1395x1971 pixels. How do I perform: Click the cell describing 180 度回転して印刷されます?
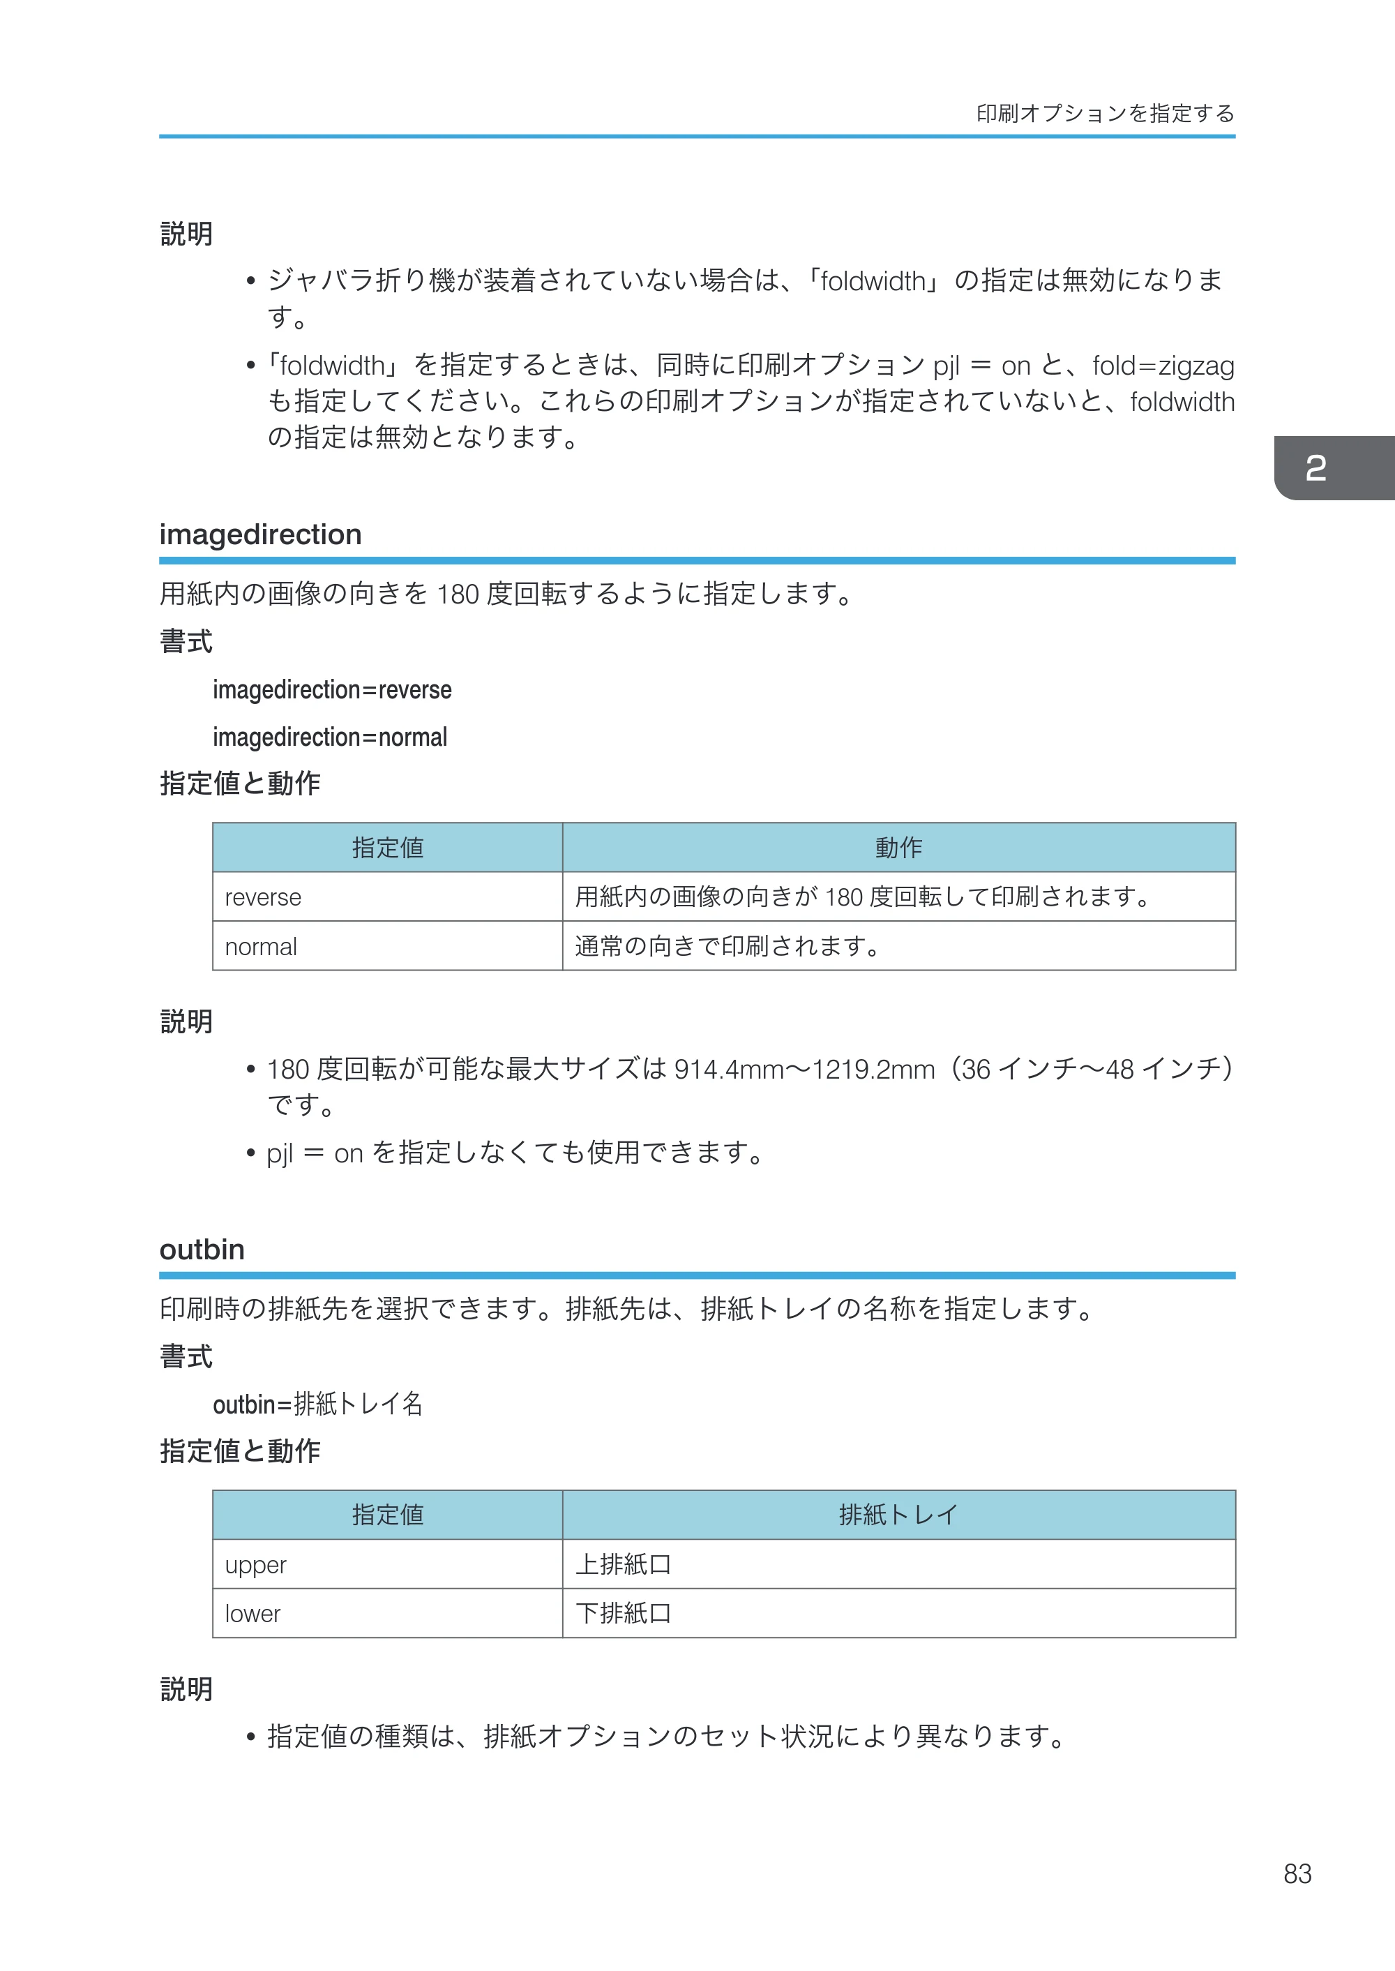[898, 897]
